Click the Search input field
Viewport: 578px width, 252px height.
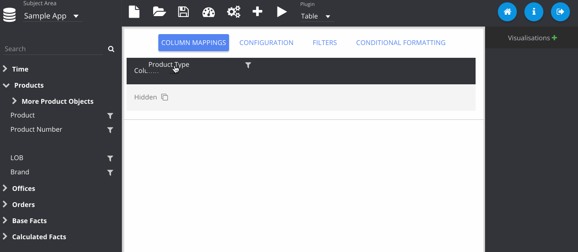(53, 49)
